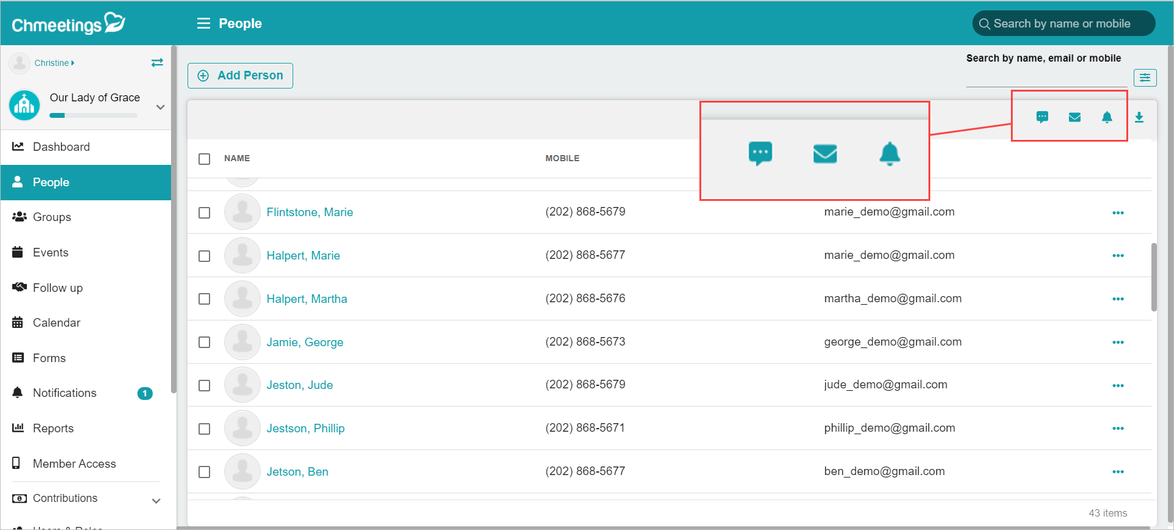Click the download export icon

tap(1139, 117)
